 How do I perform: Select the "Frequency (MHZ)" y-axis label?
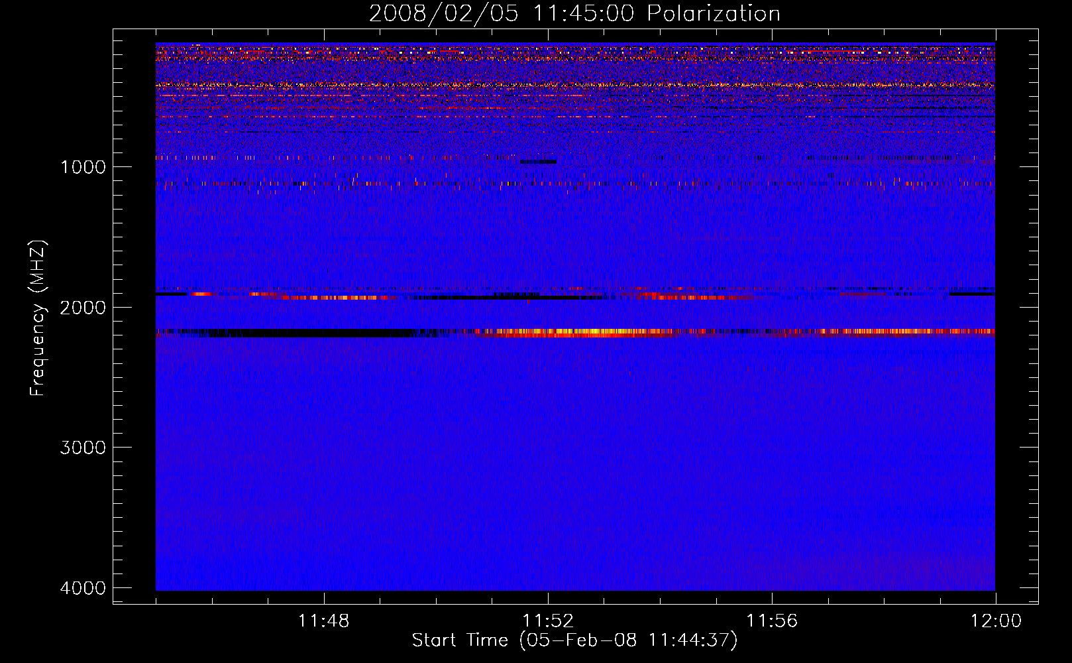pyautogui.click(x=38, y=318)
